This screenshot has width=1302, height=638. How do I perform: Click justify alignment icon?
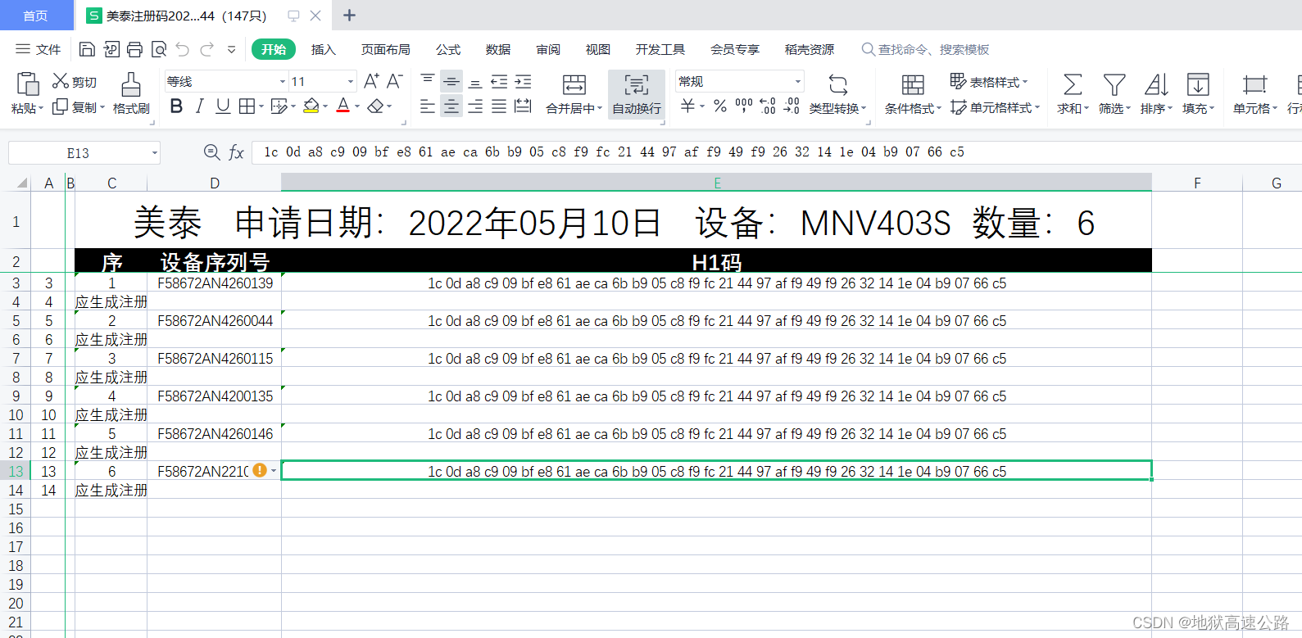(x=499, y=106)
